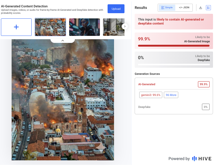Viewport: 217px width, 168px height.
Task: Switch results to Simple view
Action: click(x=167, y=7)
